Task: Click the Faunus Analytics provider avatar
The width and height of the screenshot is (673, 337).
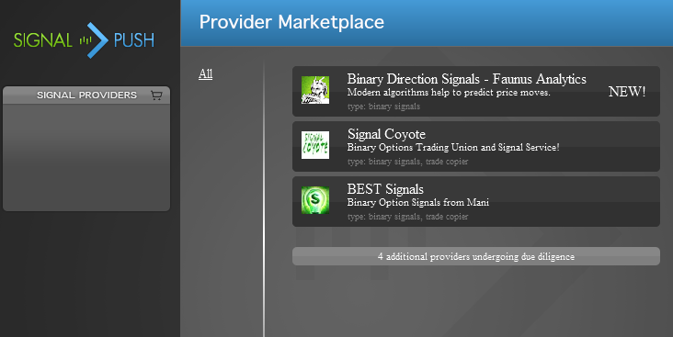Action: [x=315, y=90]
